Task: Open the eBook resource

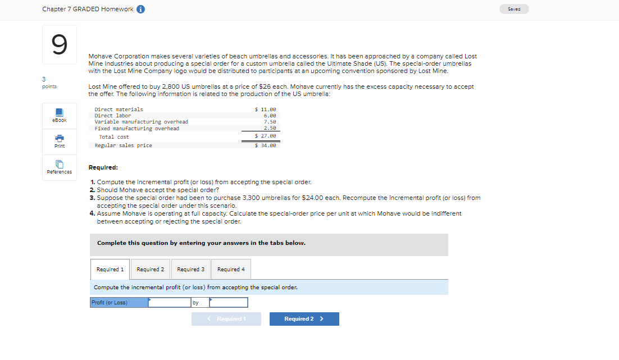Action: click(59, 116)
